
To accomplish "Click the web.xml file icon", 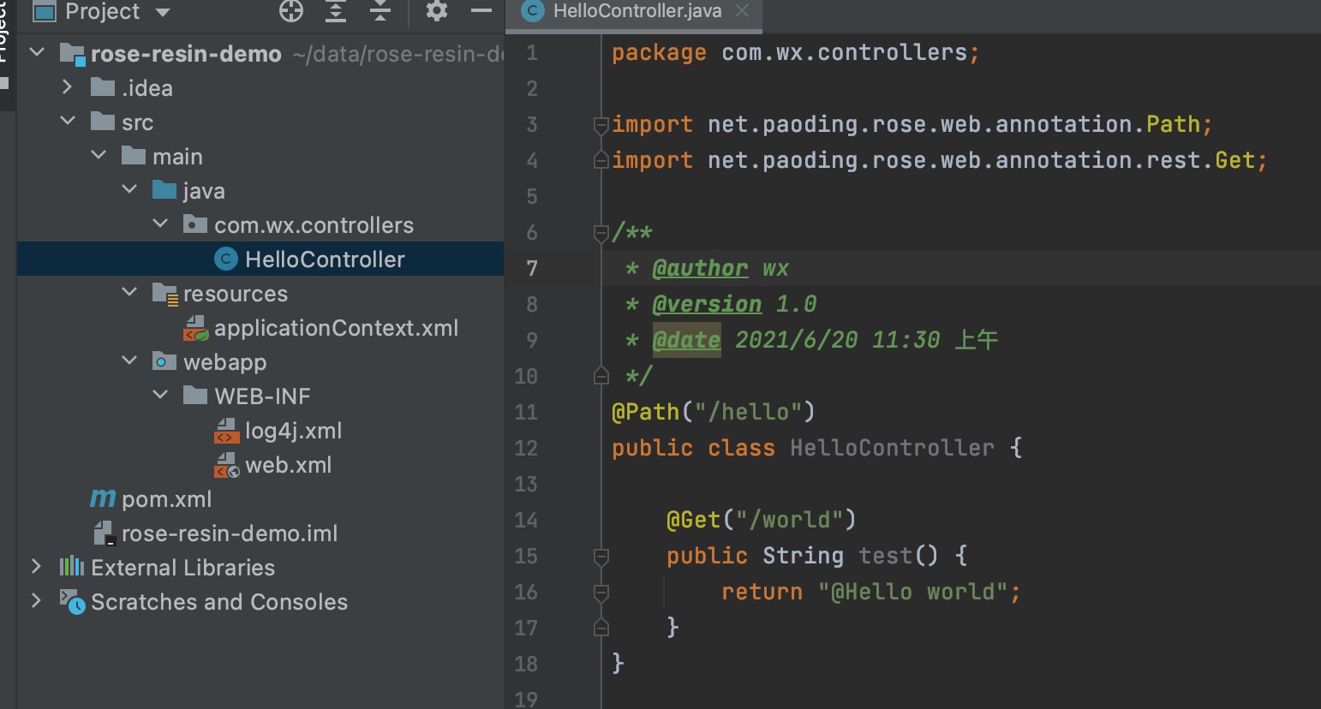I will pos(226,465).
